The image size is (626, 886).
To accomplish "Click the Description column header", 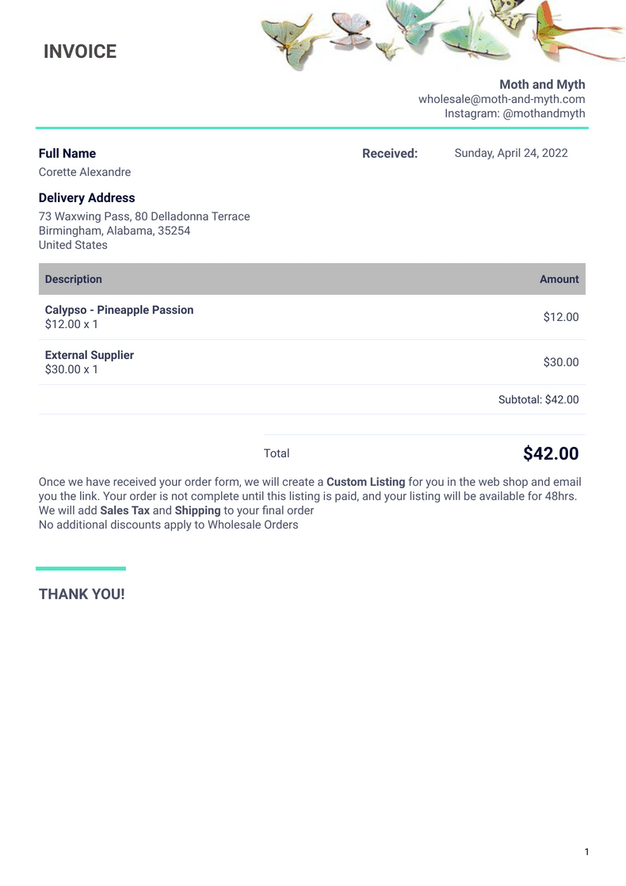I will tap(74, 279).
